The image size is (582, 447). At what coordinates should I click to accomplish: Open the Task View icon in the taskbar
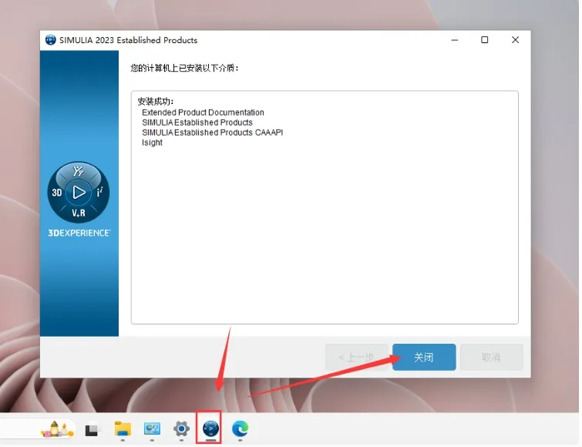[x=92, y=430]
